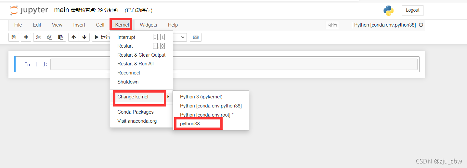Open the command palette keyboard icon

click(x=196, y=37)
